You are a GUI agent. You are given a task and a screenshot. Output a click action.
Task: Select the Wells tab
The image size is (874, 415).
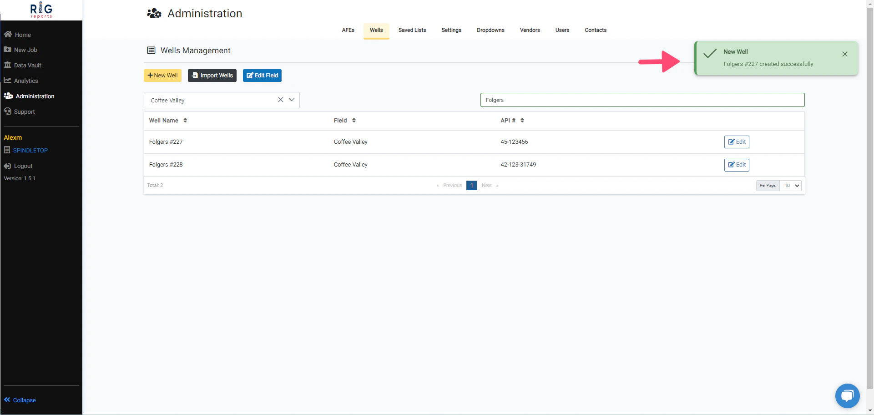click(x=376, y=30)
